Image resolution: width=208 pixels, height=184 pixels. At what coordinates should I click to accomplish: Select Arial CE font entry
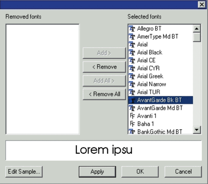click(x=161, y=61)
